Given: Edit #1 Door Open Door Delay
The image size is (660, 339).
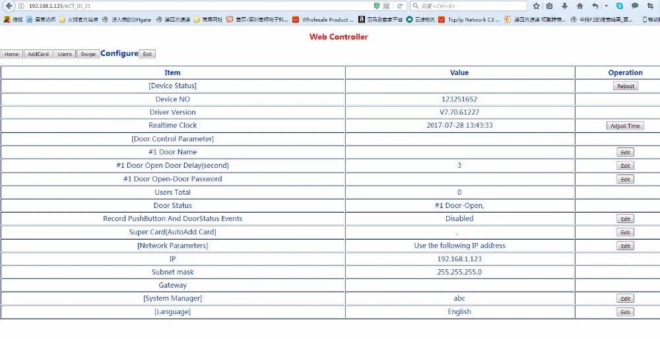Looking at the screenshot, I should click(626, 166).
